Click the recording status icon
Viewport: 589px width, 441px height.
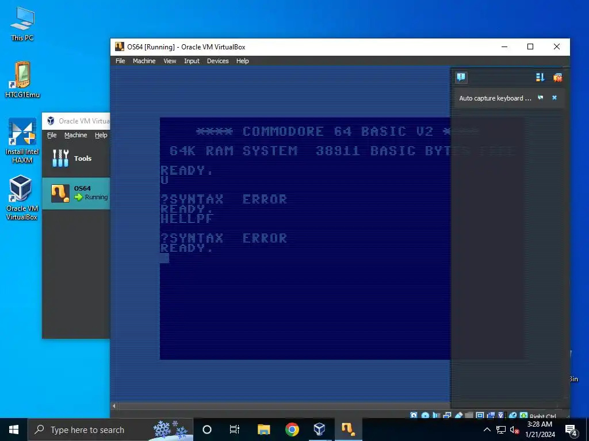pyautogui.click(x=491, y=416)
